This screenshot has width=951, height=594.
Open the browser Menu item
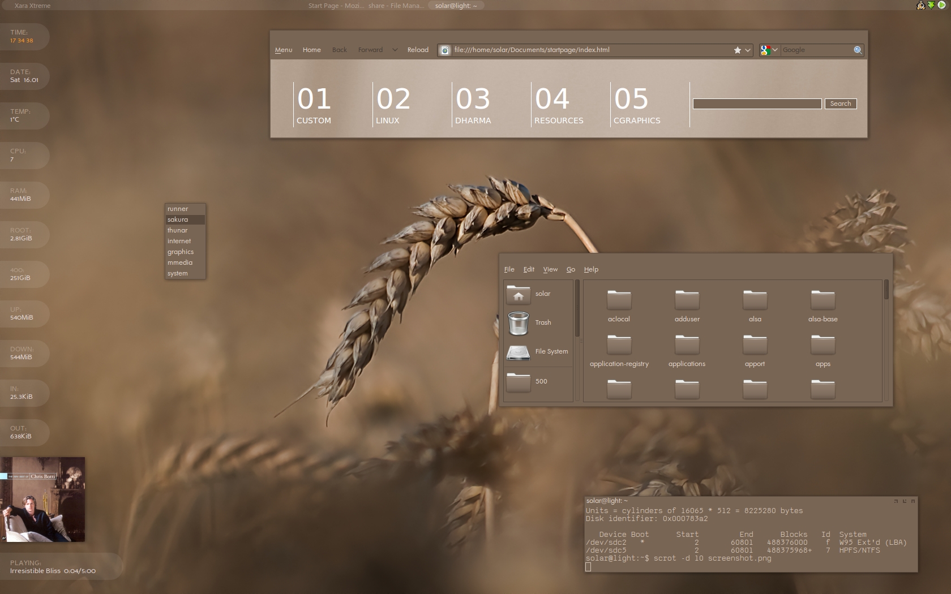tap(284, 50)
